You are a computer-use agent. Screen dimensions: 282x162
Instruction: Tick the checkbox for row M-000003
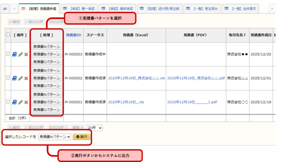tap(8, 54)
